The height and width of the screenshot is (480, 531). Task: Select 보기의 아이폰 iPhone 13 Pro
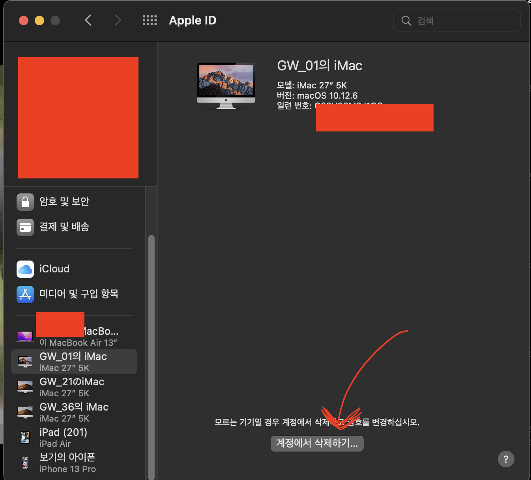click(74, 463)
